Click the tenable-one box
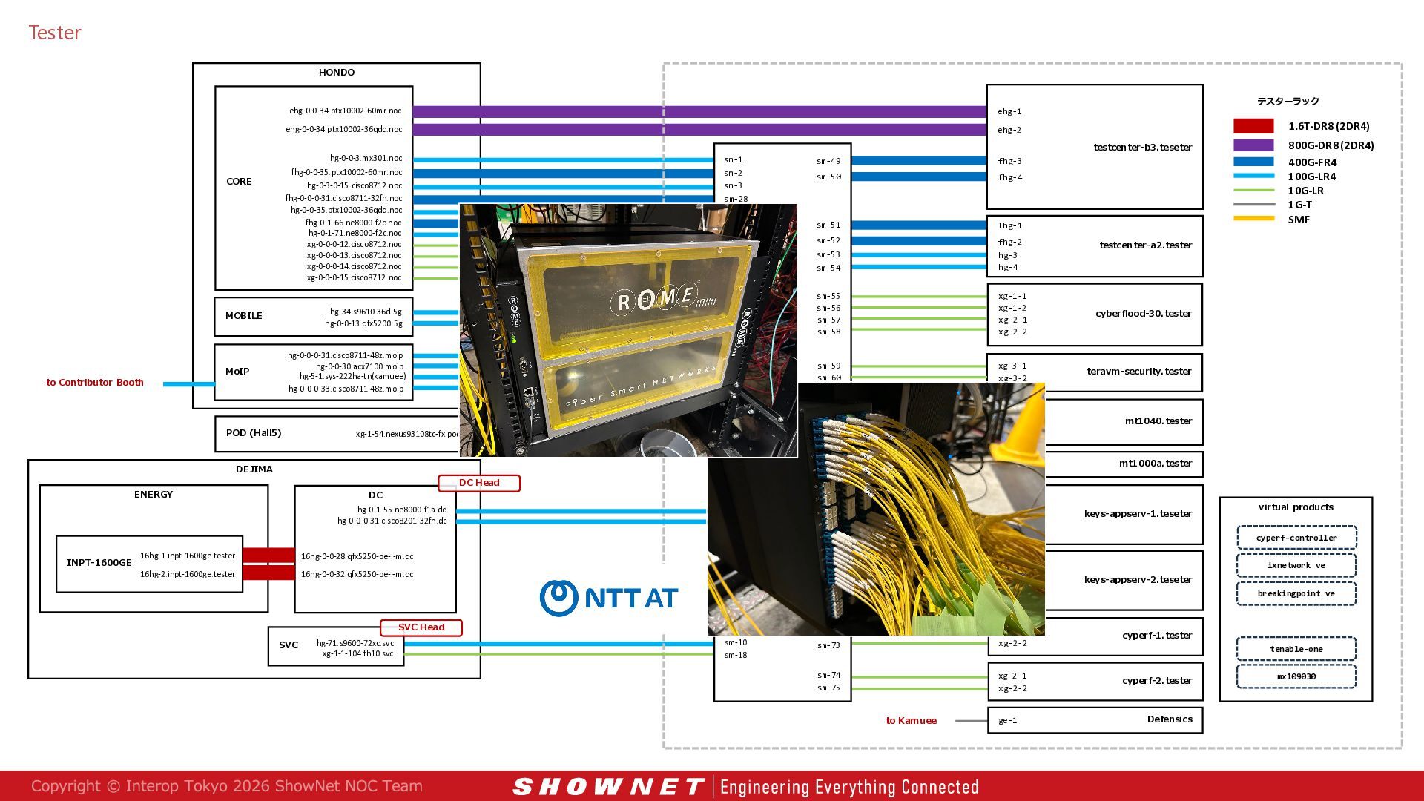1424x801 pixels. point(1296,649)
